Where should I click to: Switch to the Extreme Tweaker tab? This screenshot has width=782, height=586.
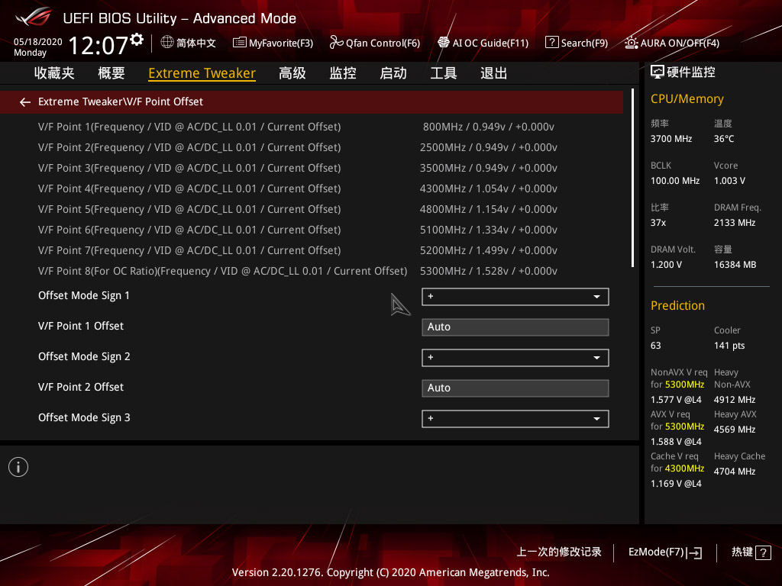pyautogui.click(x=202, y=73)
